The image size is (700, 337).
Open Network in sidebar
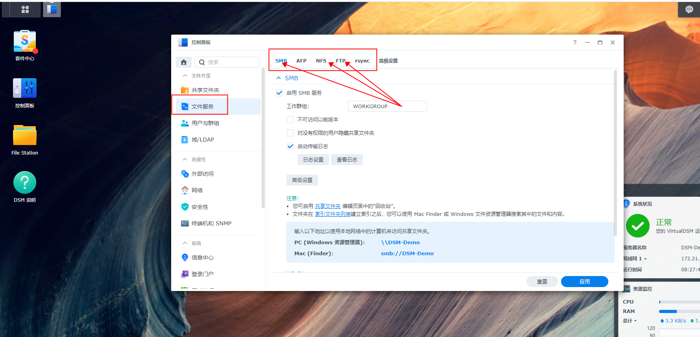coord(218,190)
